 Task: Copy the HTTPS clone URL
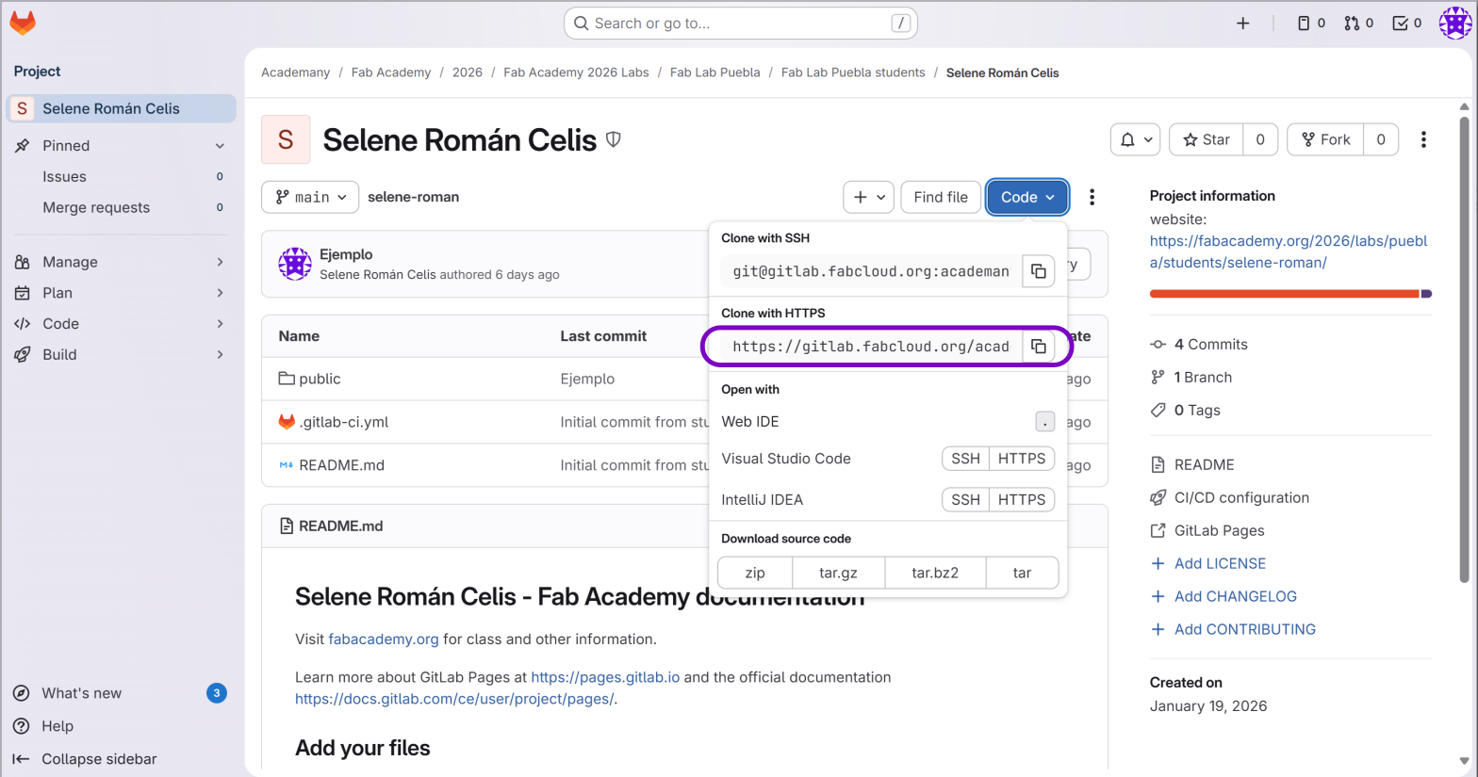point(1038,347)
